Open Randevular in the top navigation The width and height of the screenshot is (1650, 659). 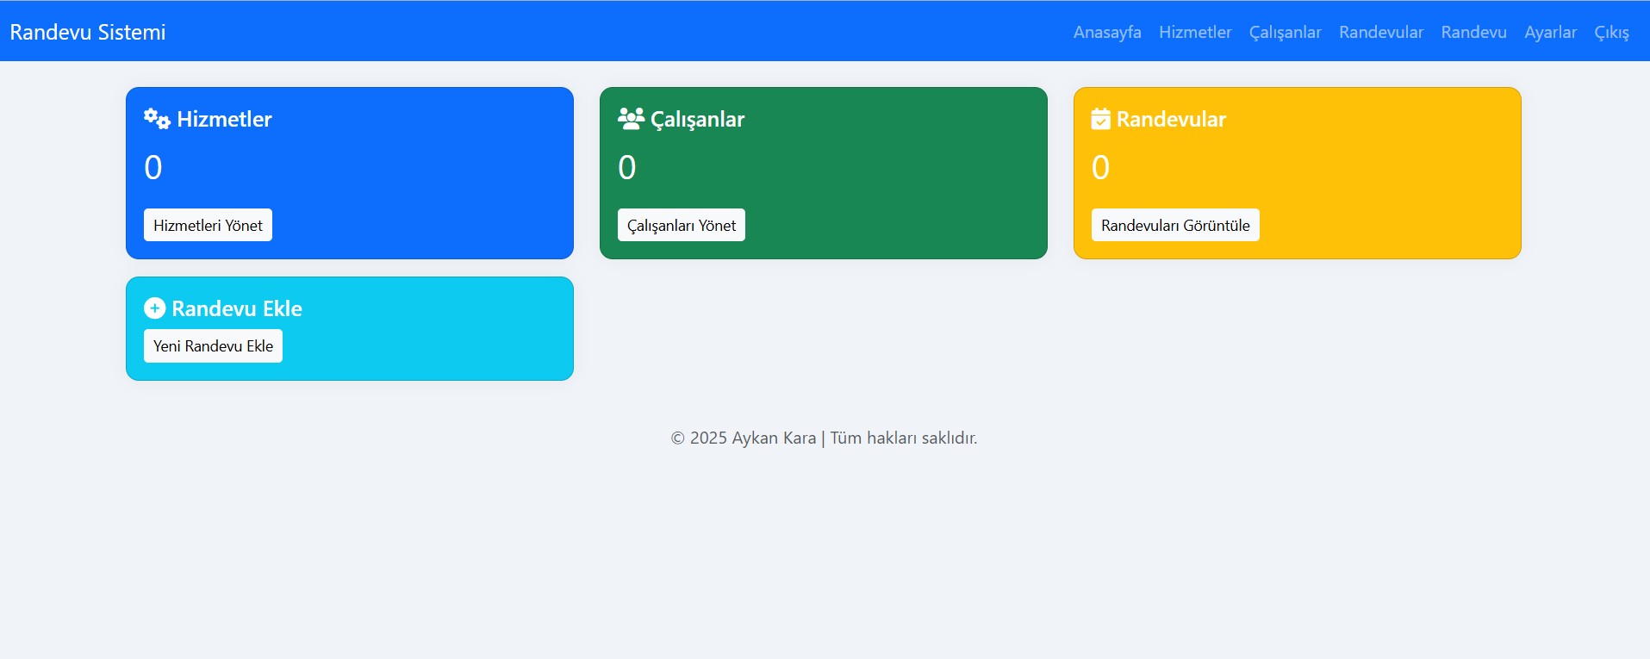tap(1380, 32)
